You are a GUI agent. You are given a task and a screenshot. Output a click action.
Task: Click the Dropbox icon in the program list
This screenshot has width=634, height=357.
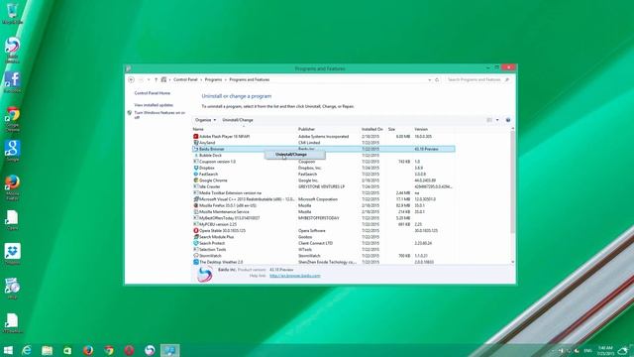coord(196,168)
